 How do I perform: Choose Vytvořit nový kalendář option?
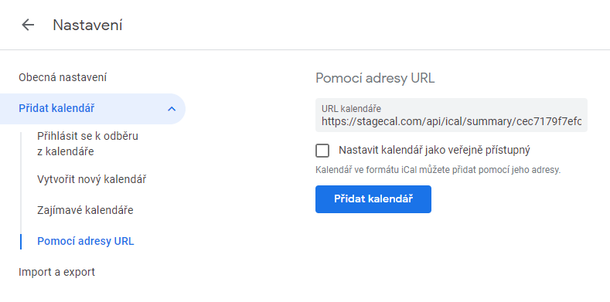(x=92, y=179)
